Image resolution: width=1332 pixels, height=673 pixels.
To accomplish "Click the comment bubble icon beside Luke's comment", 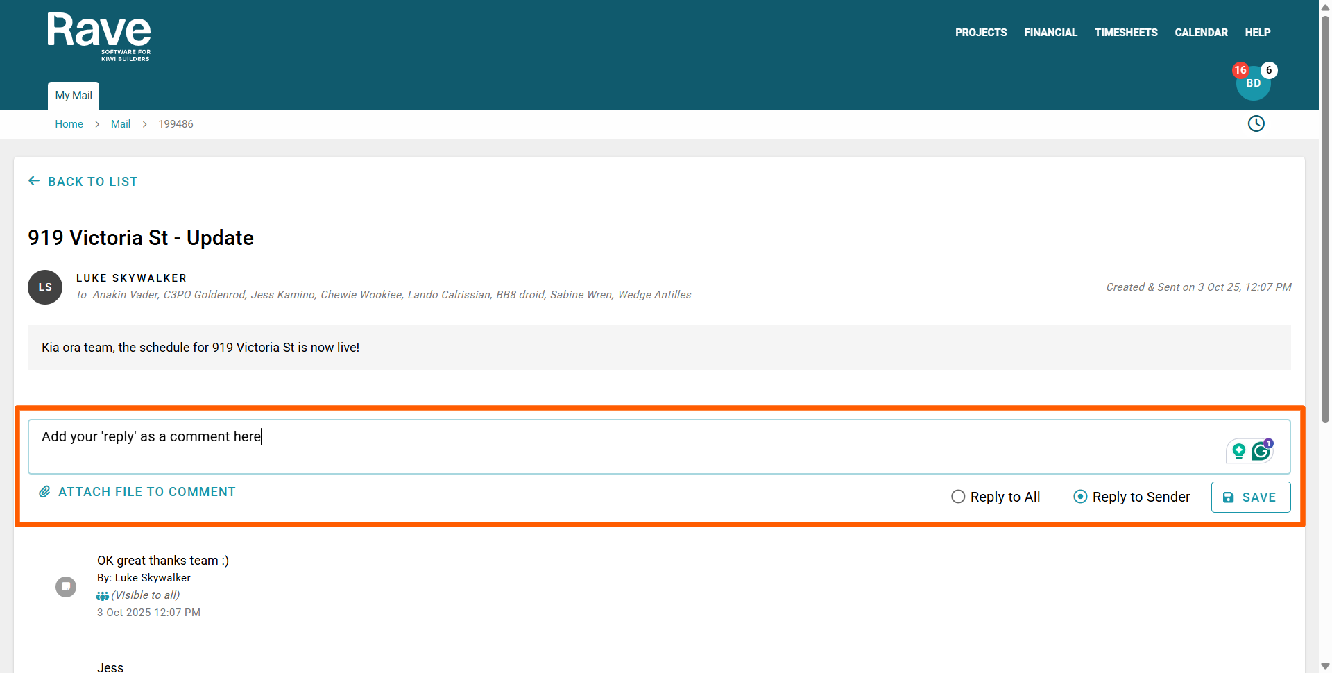I will coord(66,587).
